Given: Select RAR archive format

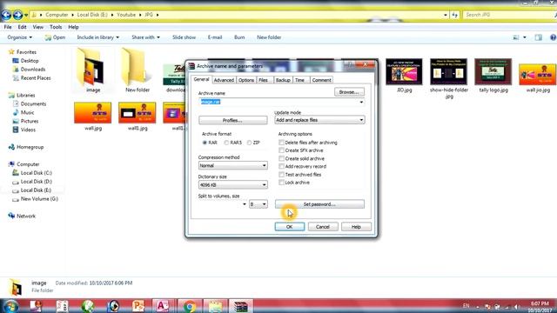Looking at the screenshot, I should (205, 143).
